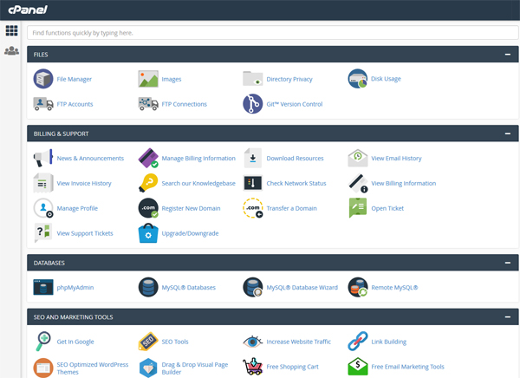The width and height of the screenshot is (520, 378).
Task: Focus the Find functions search box
Action: click(273, 33)
